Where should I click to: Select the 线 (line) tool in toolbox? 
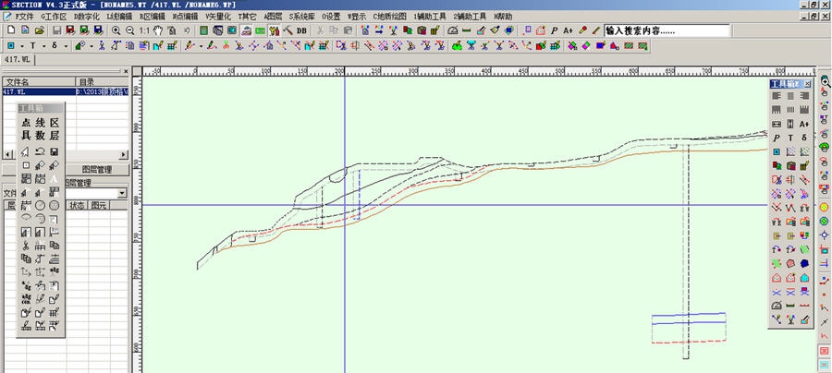[40, 123]
